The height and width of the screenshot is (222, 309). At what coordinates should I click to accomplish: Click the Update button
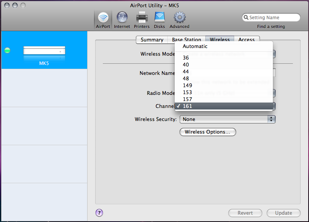(284, 213)
